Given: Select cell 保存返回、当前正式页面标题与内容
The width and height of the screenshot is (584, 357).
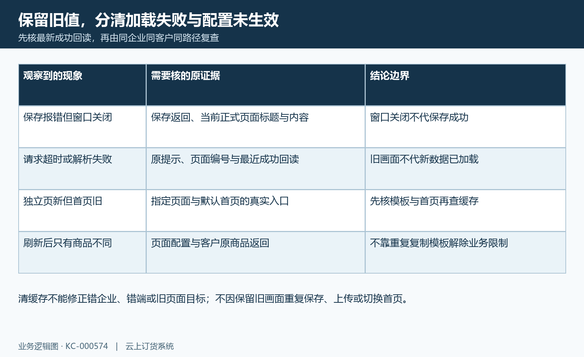Looking at the screenshot, I should pos(255,127).
